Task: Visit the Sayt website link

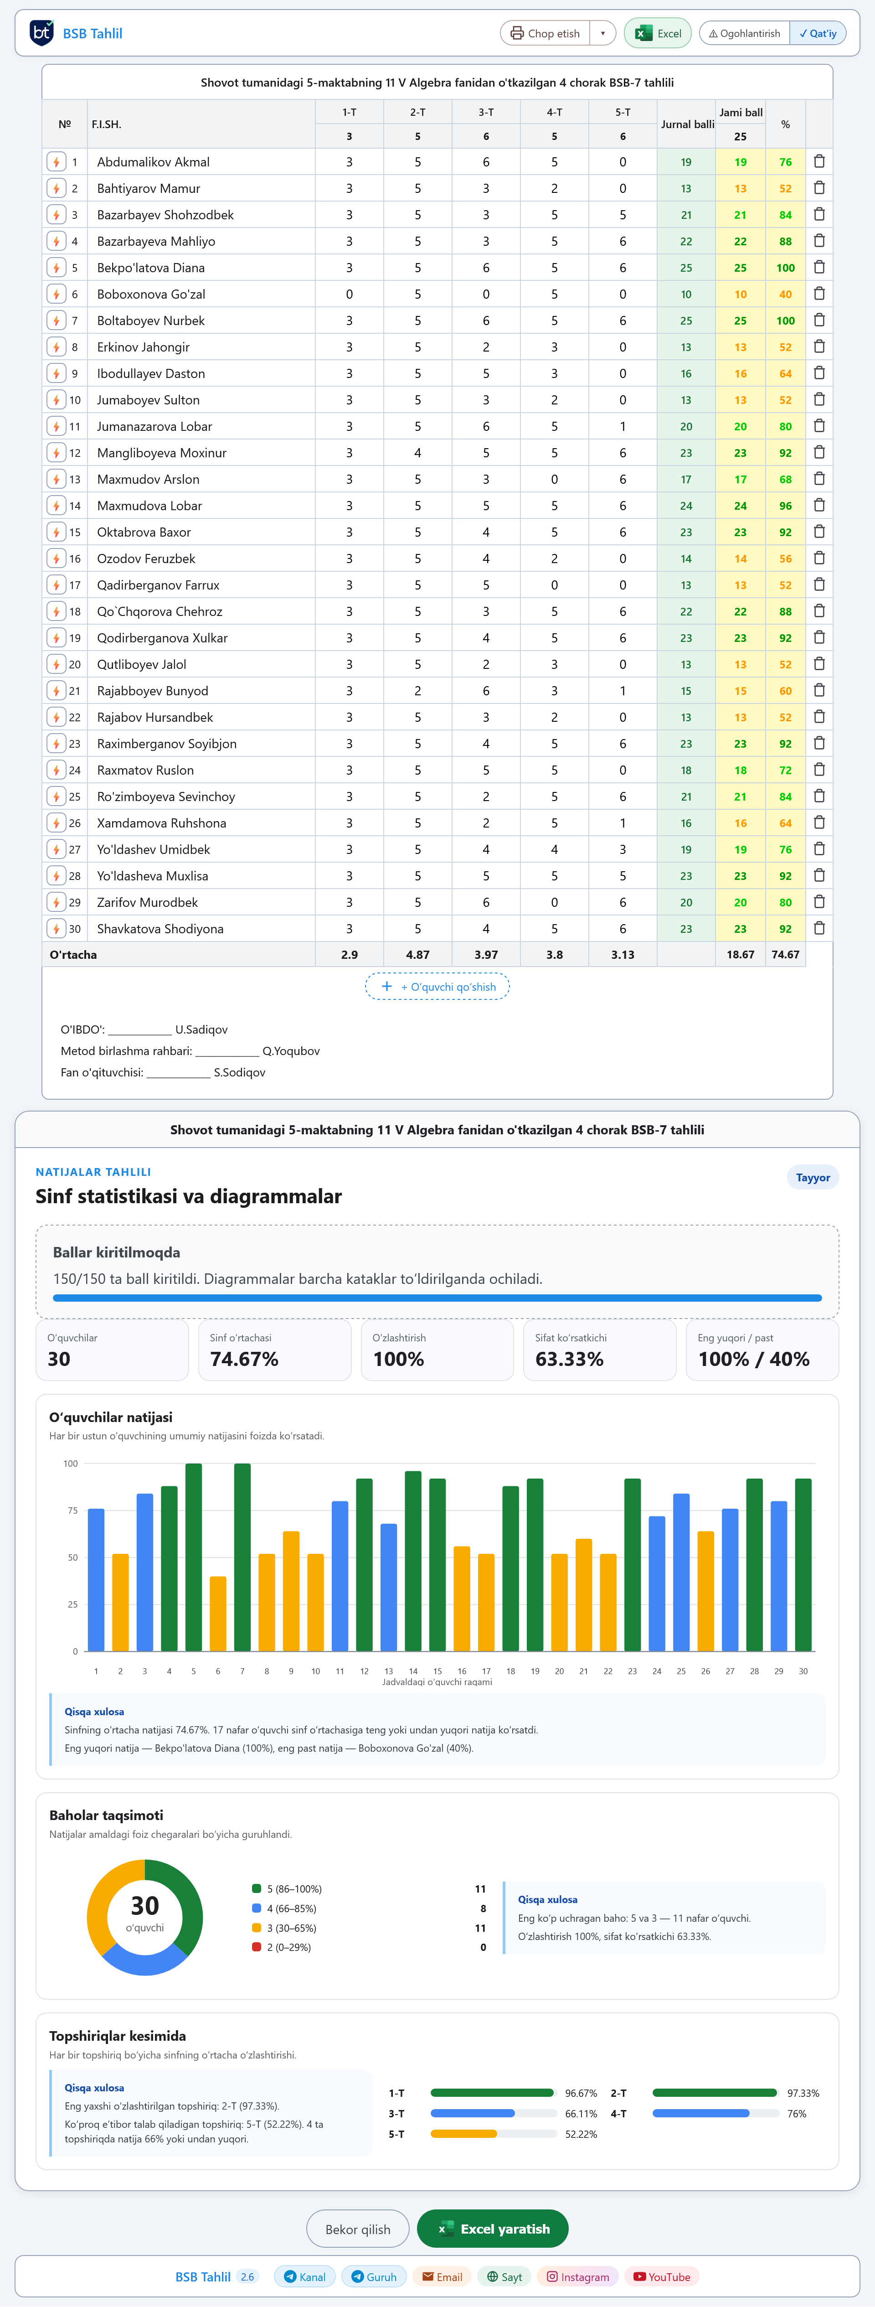Action: click(x=504, y=2276)
